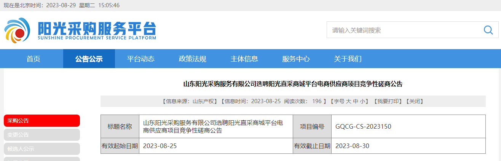Viewport: 501px width, 161px height.
Task: Set font size to 大
Action: pos(348,101)
